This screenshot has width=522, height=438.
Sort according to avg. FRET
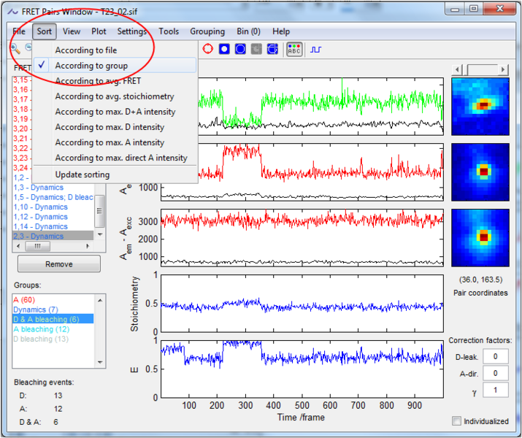coord(98,81)
